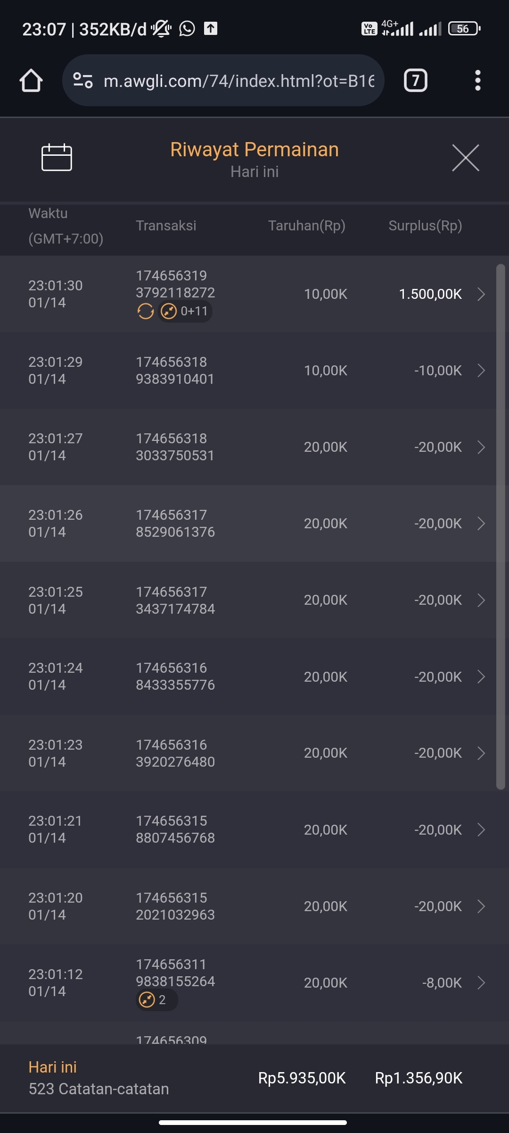Expand the 23:01:12 transaction chevron
Viewport: 509px width, 1133px height.
pos(481,983)
